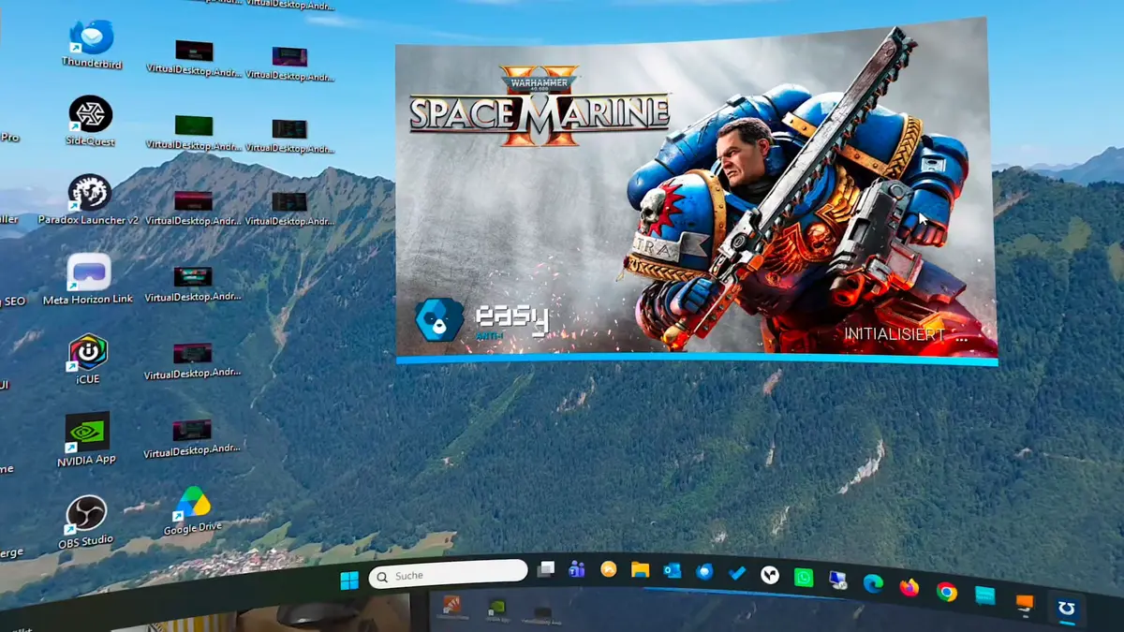Select the OBS Studio desktop shortcut

[86, 521]
